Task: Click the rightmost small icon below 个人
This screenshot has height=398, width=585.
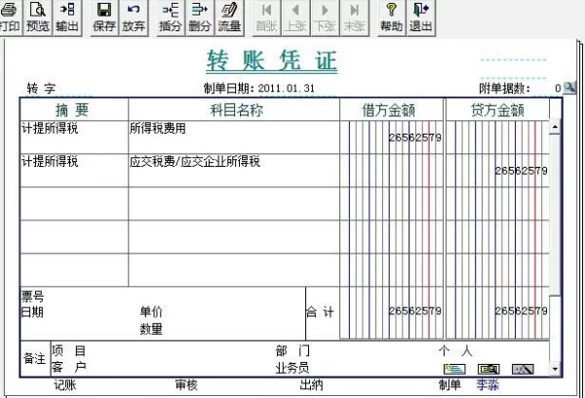Action: tap(523, 369)
